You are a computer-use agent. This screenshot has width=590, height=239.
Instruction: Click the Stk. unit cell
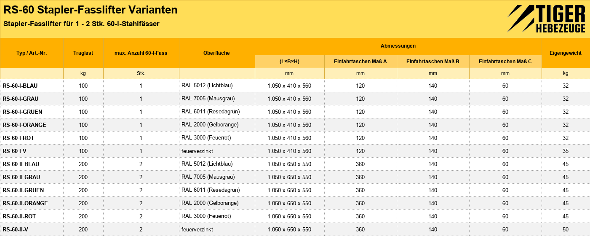click(141, 73)
